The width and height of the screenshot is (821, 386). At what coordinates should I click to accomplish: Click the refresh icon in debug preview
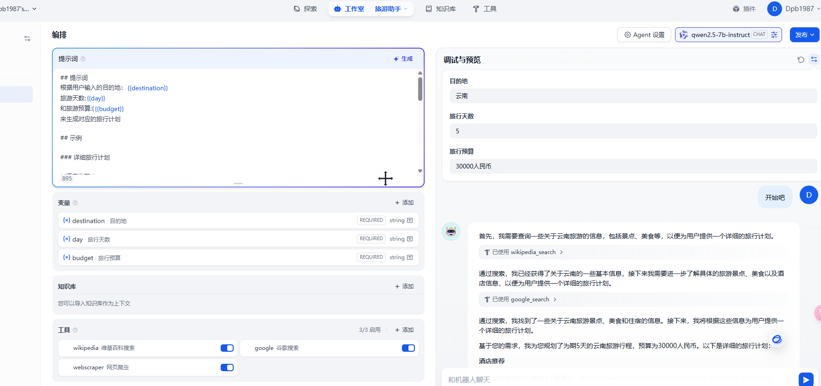pyautogui.click(x=801, y=60)
